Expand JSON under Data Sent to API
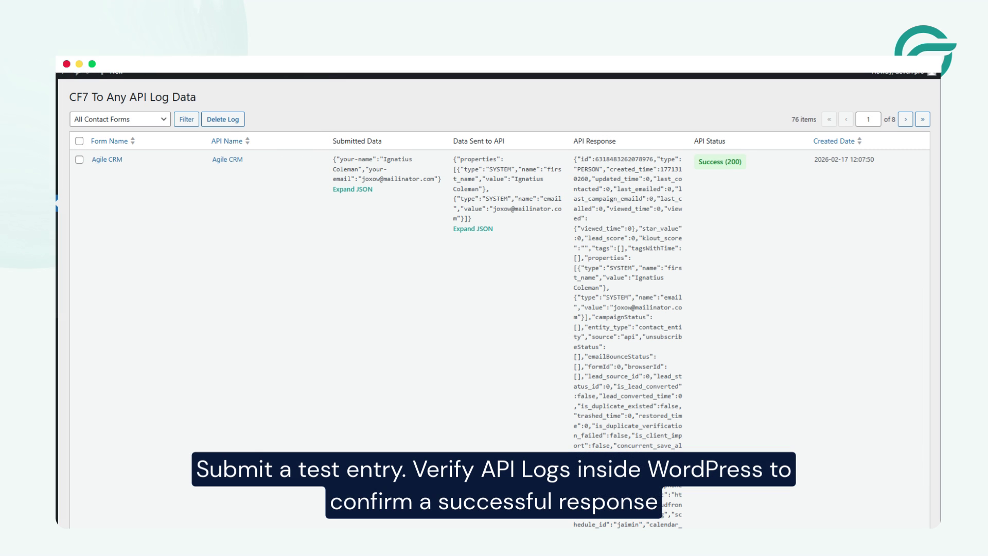Screen dimensions: 988x556 point(472,229)
